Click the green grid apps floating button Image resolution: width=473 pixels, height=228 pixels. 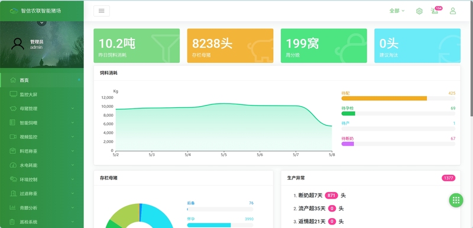tap(456, 200)
